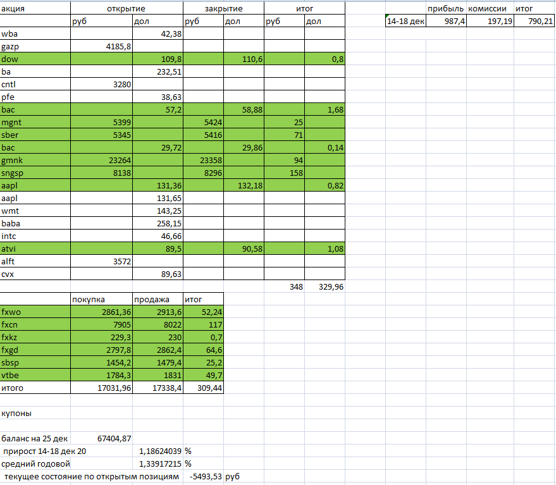Click the 'intc' ticker cell

[35, 236]
